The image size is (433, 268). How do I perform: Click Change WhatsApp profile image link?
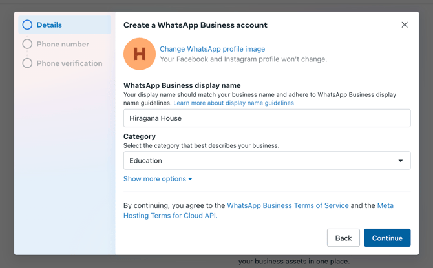[212, 49]
